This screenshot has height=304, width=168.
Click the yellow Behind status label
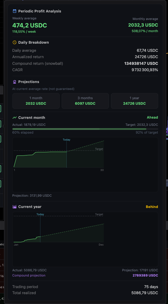(152, 207)
